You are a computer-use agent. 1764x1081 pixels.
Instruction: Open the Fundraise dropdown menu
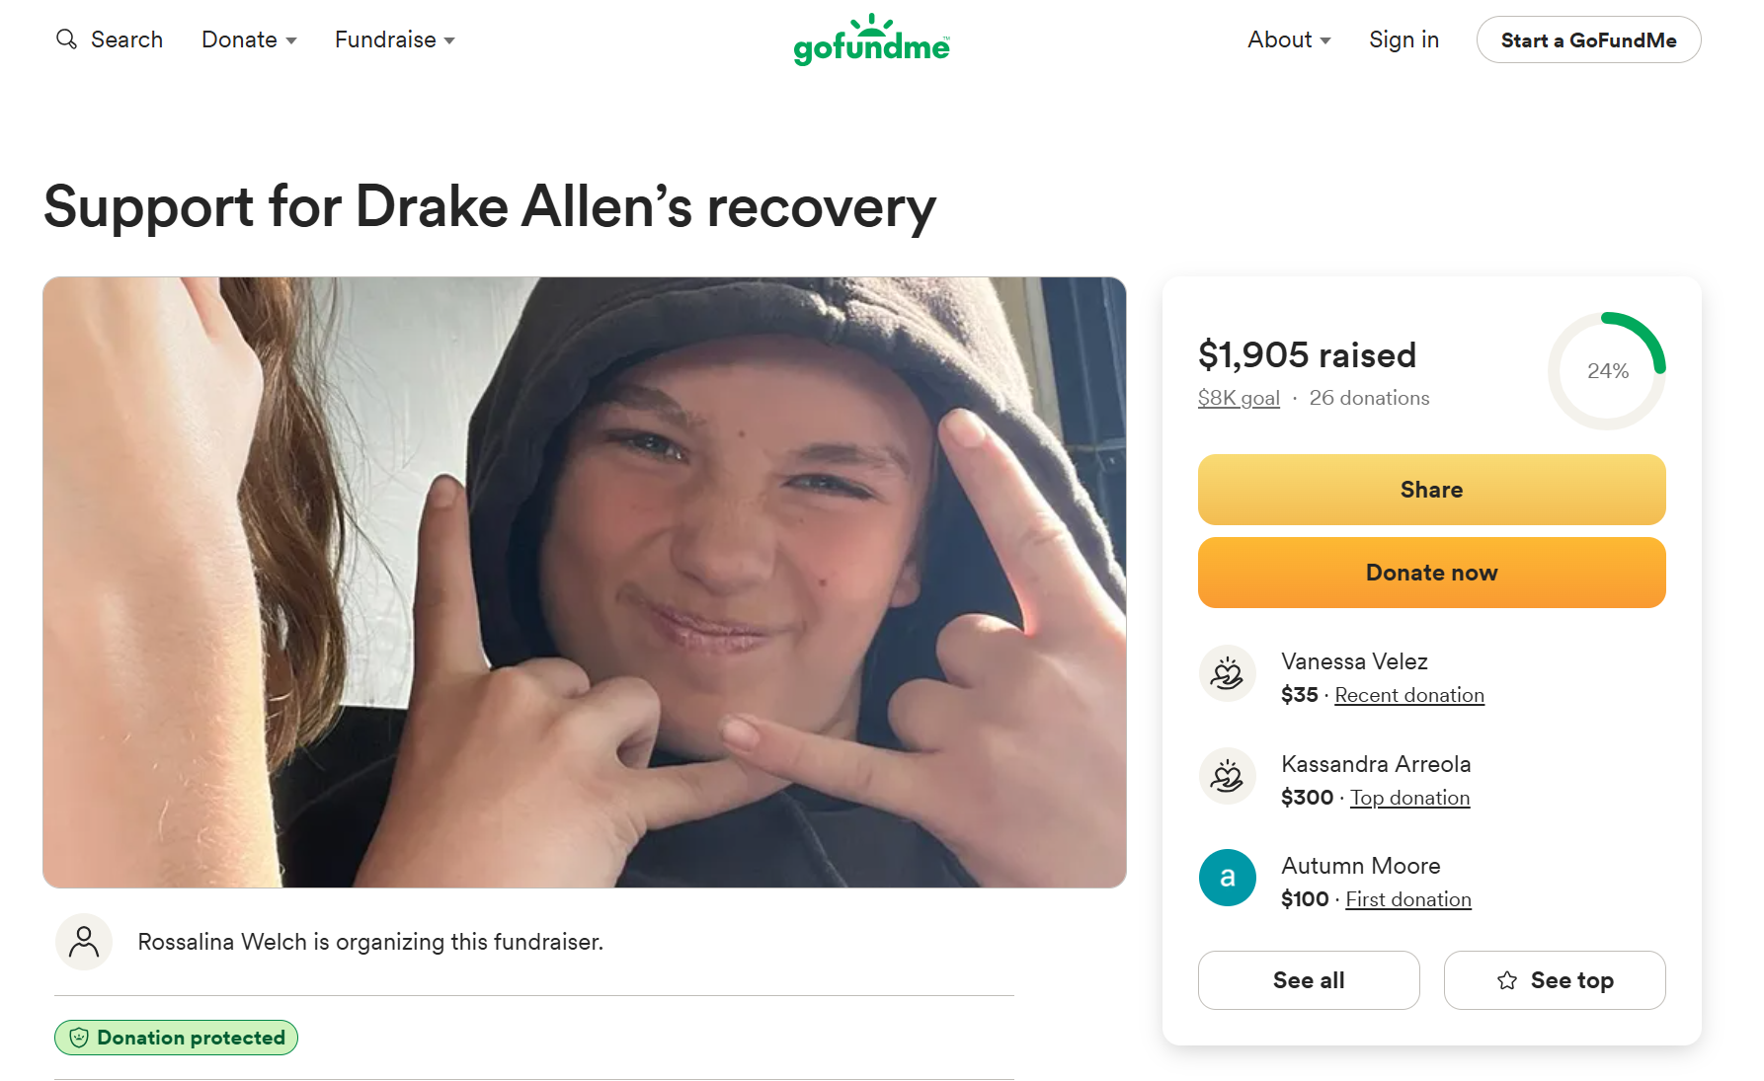(x=394, y=39)
